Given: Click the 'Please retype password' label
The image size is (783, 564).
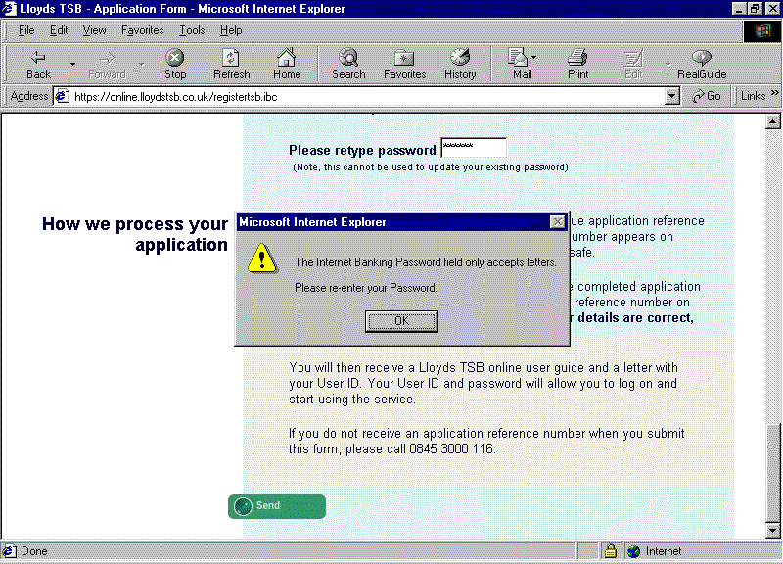Looking at the screenshot, I should pyautogui.click(x=362, y=151).
